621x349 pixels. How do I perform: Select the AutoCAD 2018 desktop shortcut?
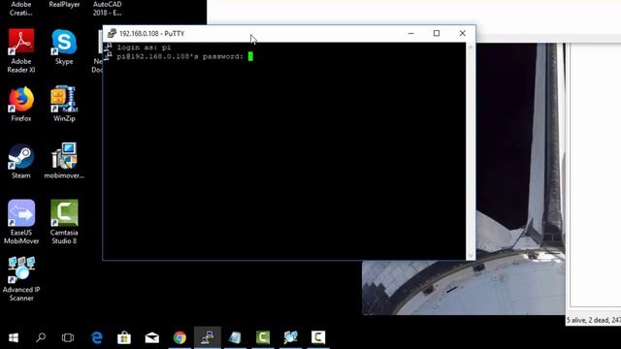click(x=107, y=9)
